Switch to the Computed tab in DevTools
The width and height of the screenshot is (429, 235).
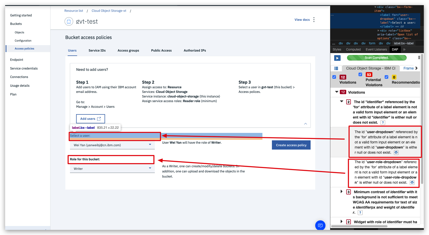click(x=353, y=49)
